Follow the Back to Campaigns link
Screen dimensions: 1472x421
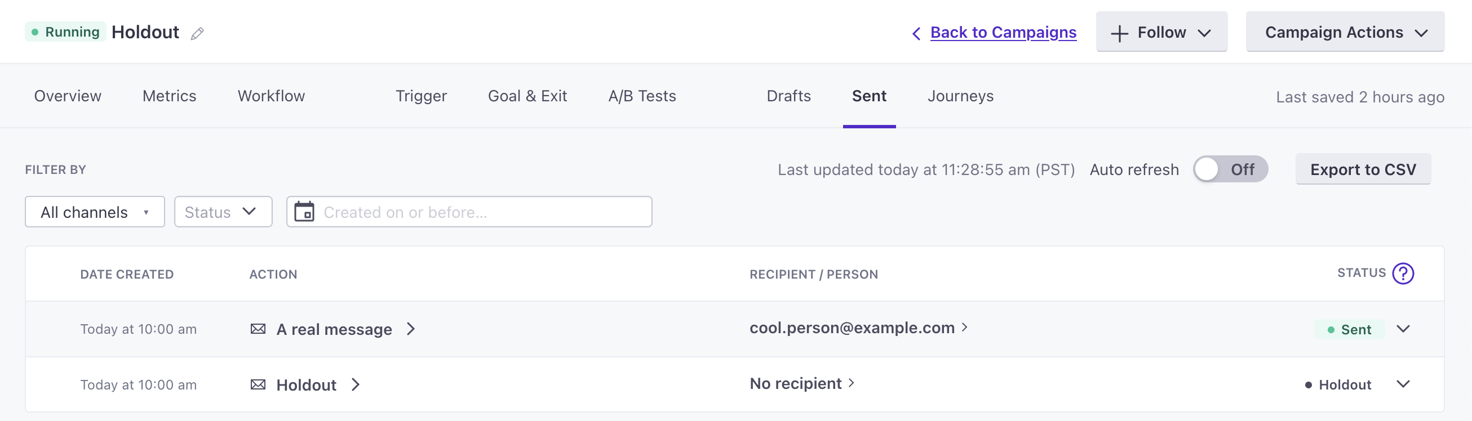coord(1003,33)
